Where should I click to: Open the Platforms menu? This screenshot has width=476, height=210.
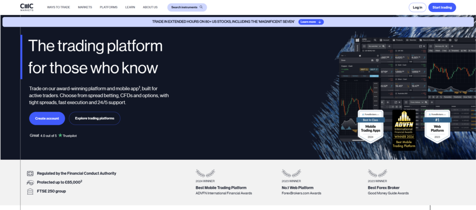click(108, 7)
